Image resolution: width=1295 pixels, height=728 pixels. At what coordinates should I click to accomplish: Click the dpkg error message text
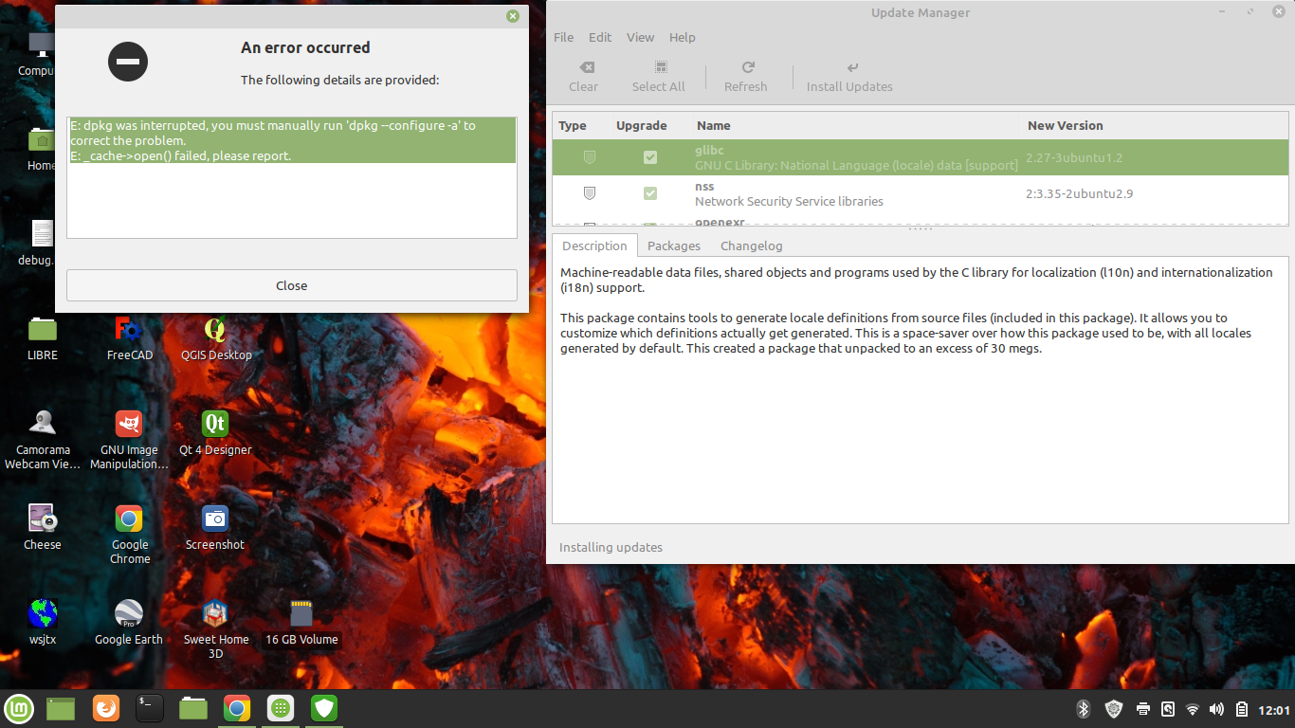(x=293, y=140)
